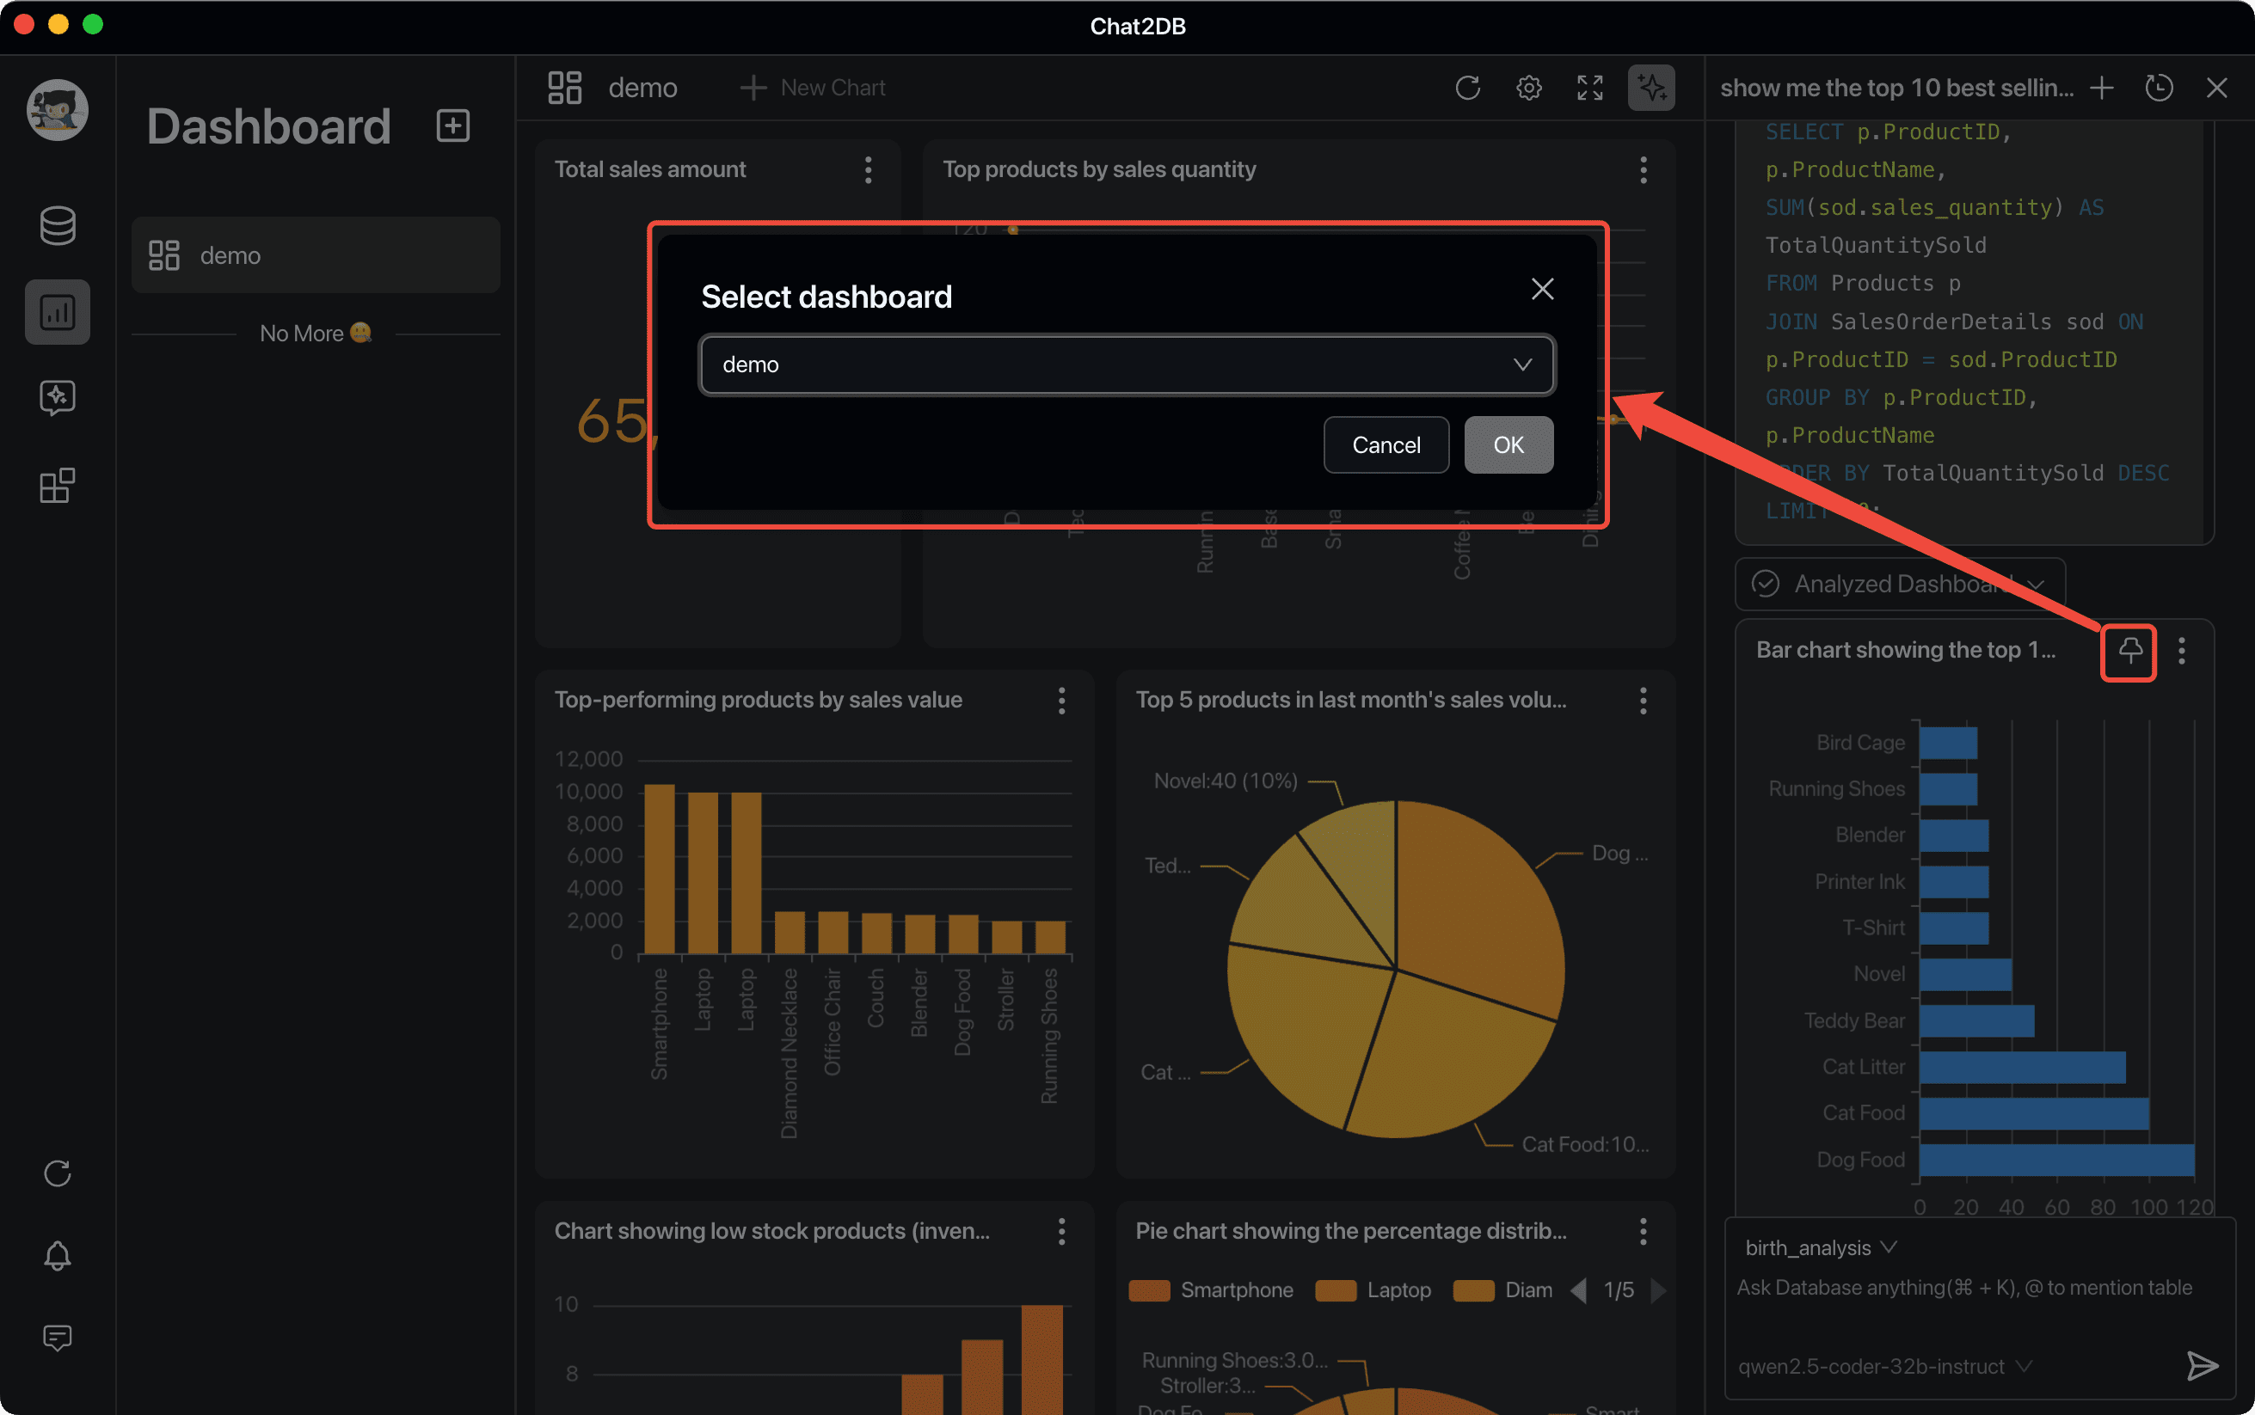Viewport: 2255px width, 1415px height.
Task: Open notifications bell icon
Action: tap(57, 1255)
